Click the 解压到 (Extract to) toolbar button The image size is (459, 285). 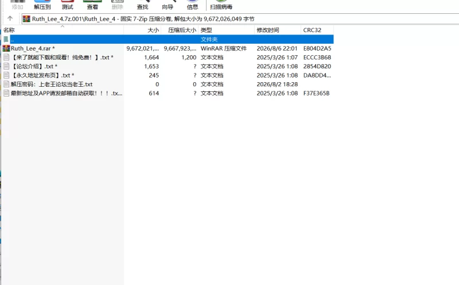[x=42, y=5]
